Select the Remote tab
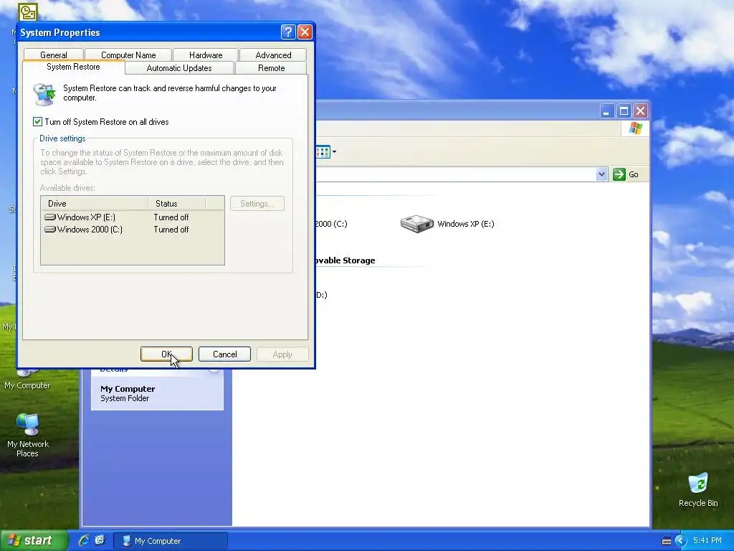Screen dimensions: 734x551 (272, 68)
